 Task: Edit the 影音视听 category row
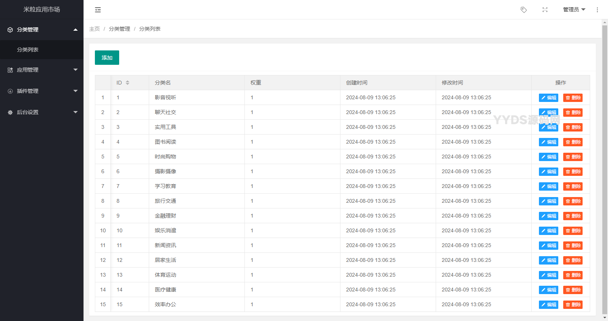pos(548,98)
